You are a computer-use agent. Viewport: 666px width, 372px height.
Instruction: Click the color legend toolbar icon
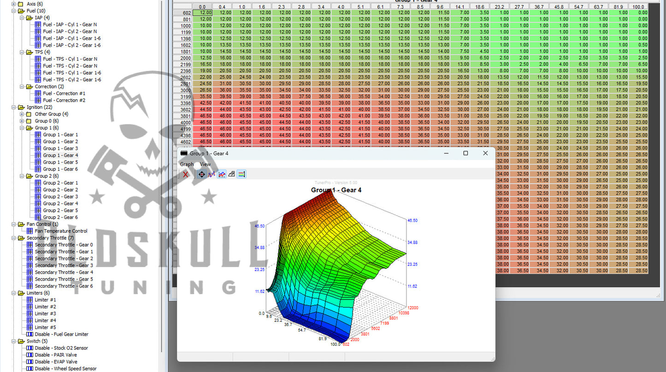(x=241, y=174)
